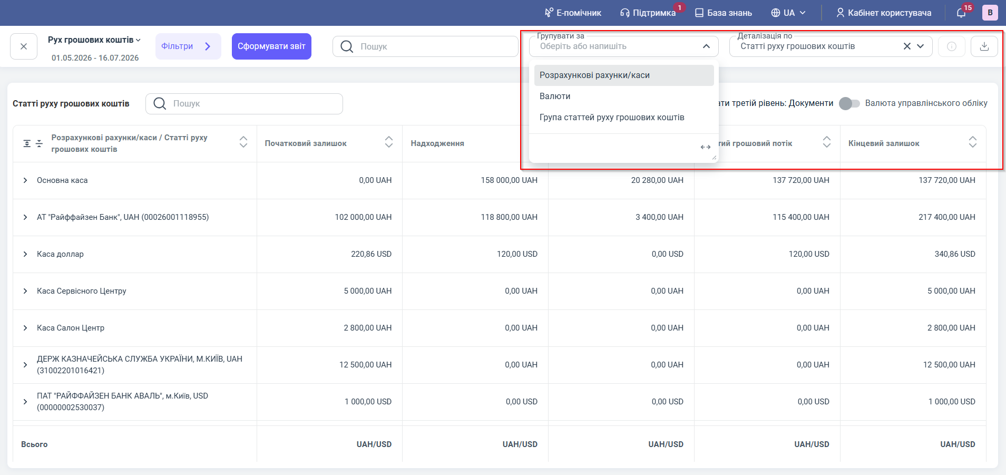Viewport: 1006px width, 475px height.
Task: Open Підтримка support link
Action: pos(648,13)
